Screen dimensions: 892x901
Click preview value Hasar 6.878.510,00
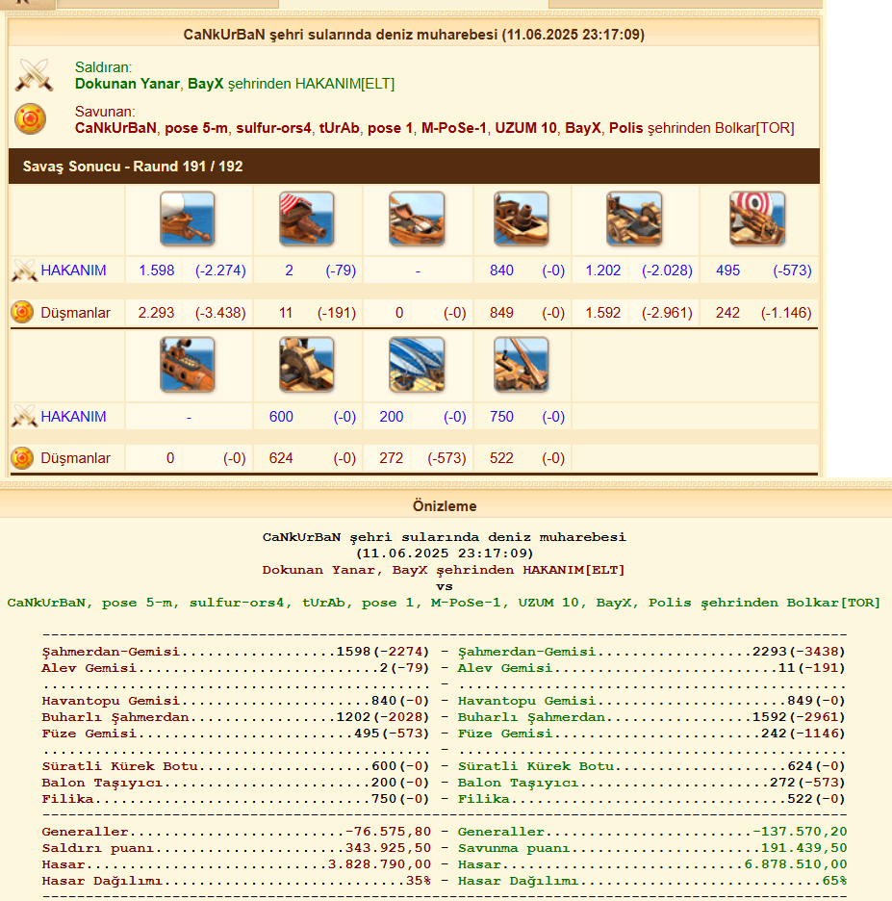[x=796, y=864]
